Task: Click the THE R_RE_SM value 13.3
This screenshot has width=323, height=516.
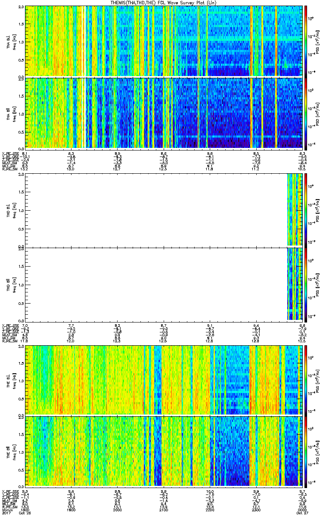Action: [25, 507]
